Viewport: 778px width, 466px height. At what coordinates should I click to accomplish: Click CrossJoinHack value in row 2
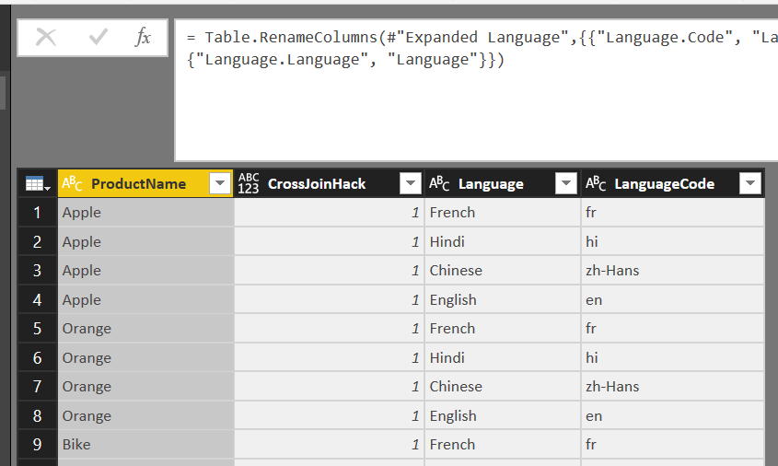coord(329,241)
